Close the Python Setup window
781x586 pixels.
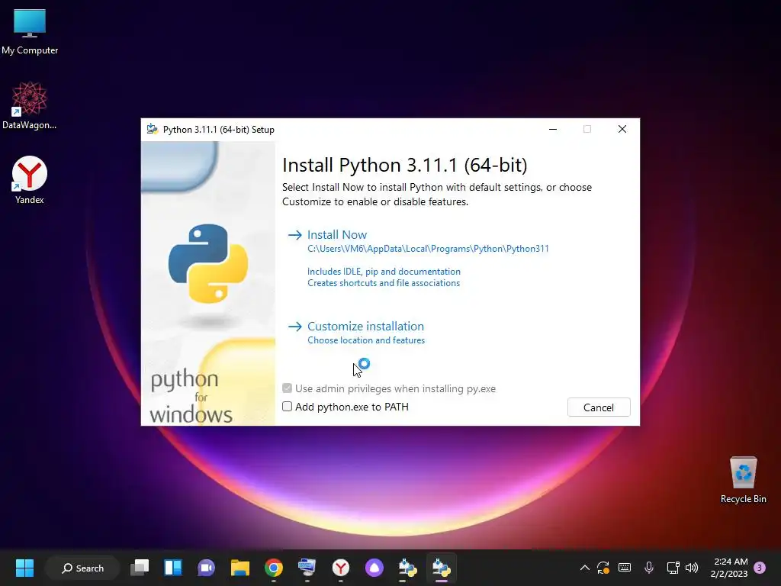[x=622, y=129]
